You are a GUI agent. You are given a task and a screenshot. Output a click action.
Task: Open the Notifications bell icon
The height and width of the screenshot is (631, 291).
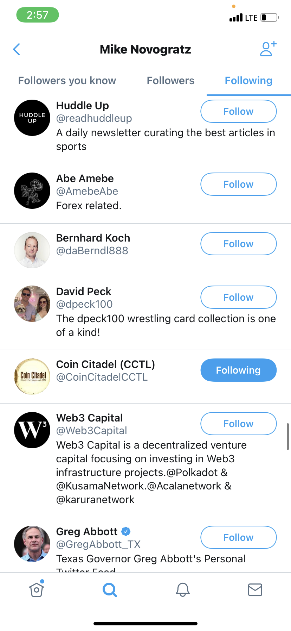(x=183, y=589)
